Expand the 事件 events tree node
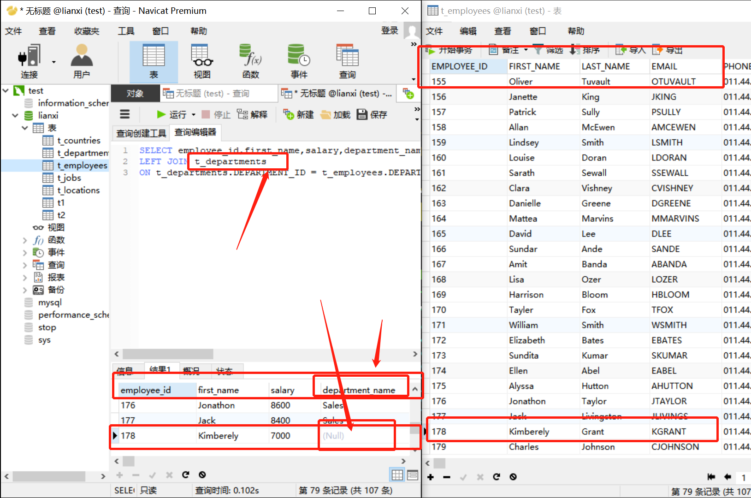Screen dimensions: 751x498 point(25,252)
